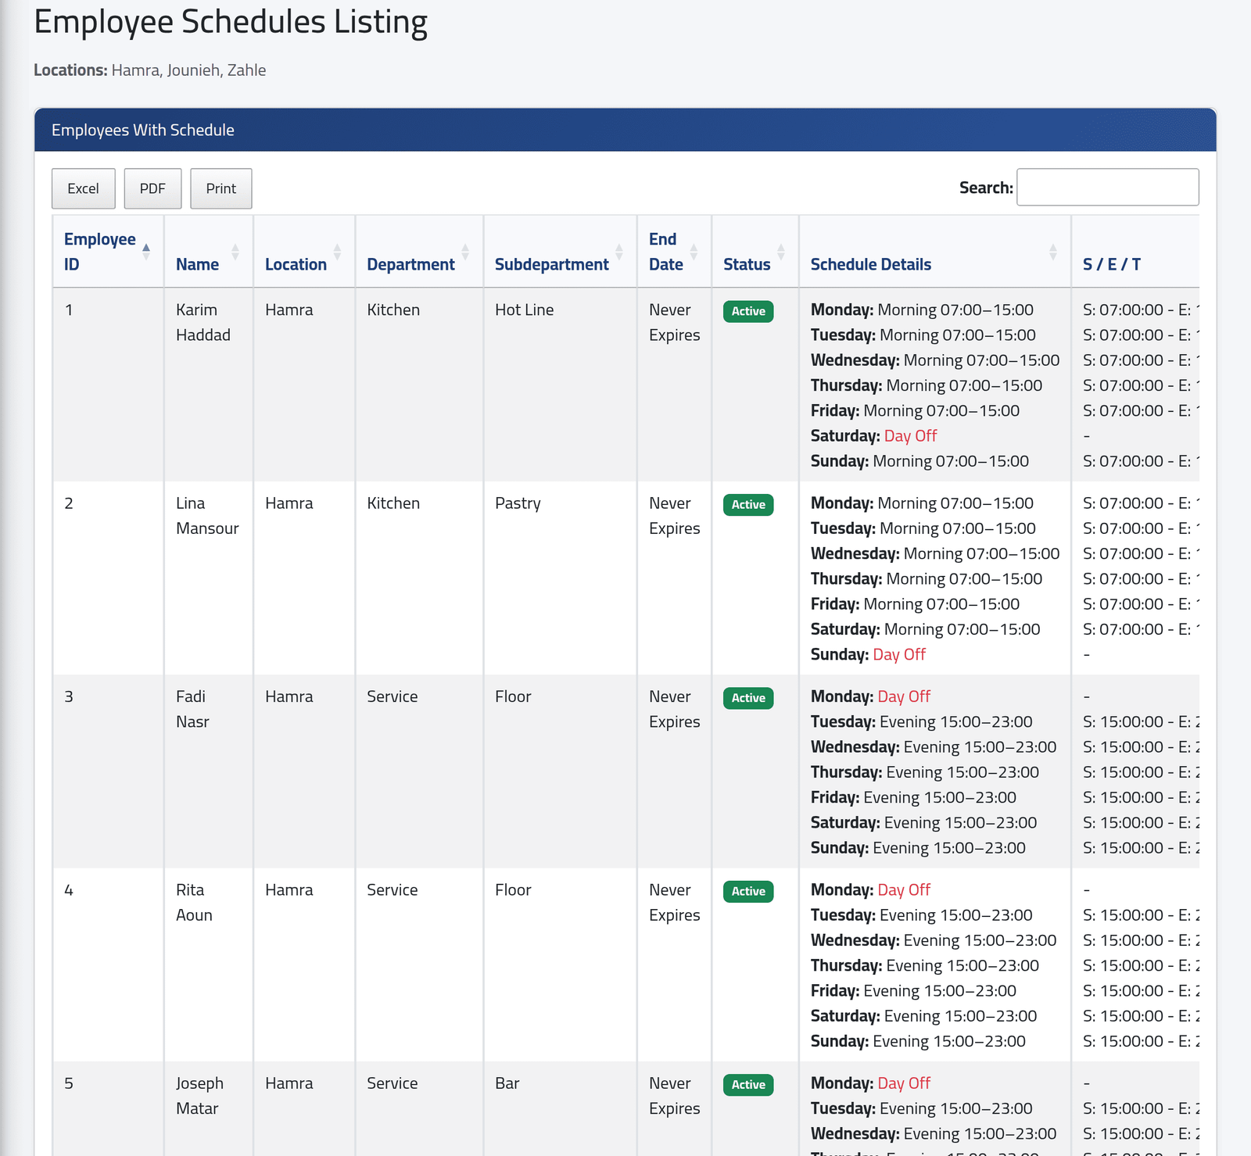The width and height of the screenshot is (1251, 1156).
Task: Click Active badge for Lina Mansour
Action: click(x=748, y=505)
